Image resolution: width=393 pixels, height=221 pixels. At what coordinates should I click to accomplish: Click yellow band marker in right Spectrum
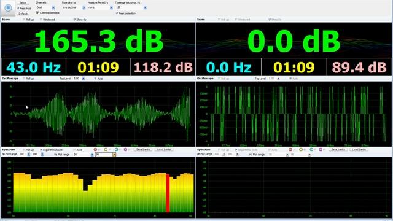[x=301, y=150]
